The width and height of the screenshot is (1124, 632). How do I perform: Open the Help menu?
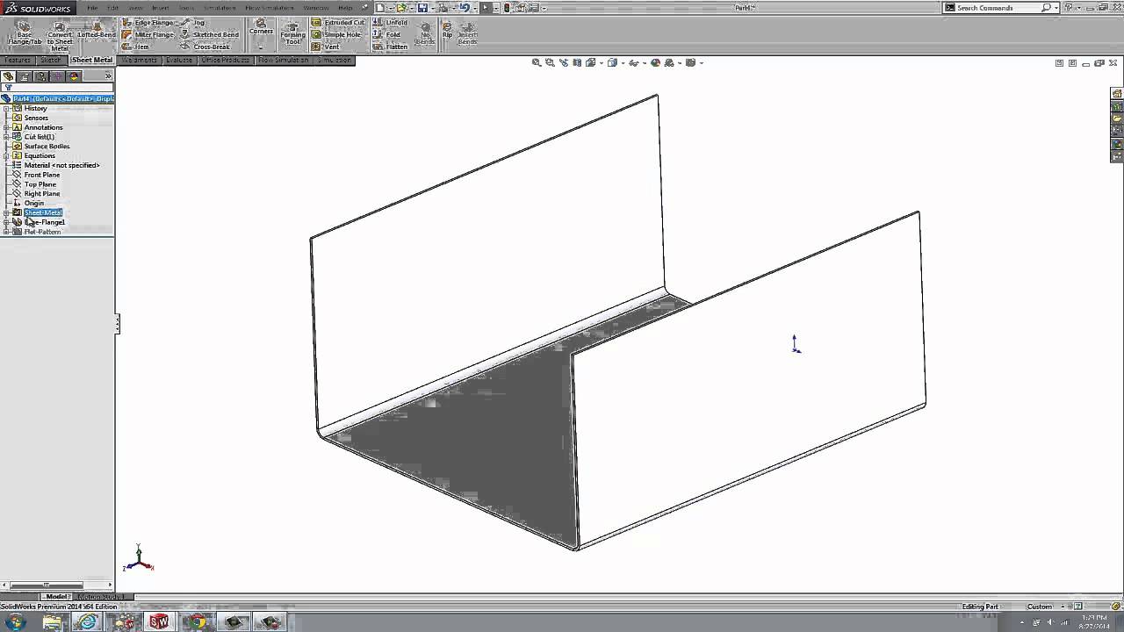tap(345, 8)
